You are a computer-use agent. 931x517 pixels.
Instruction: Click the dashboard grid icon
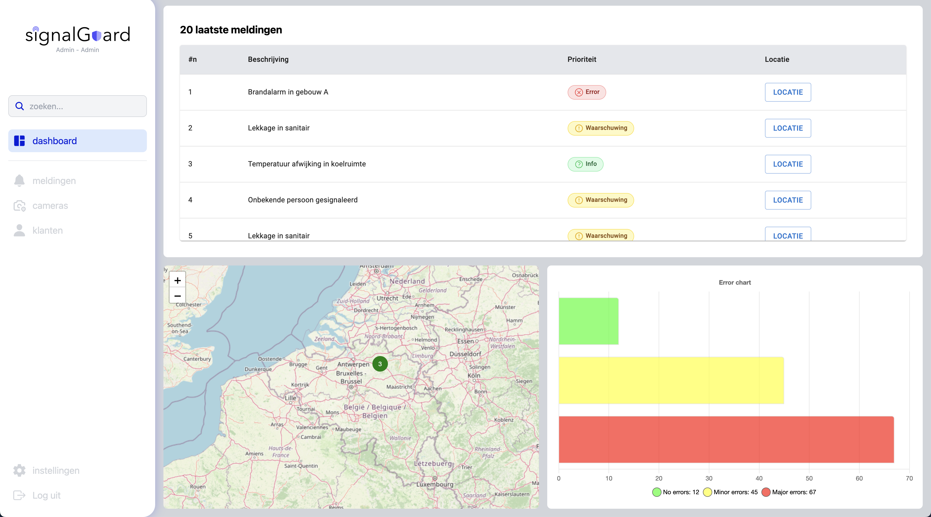coord(19,141)
